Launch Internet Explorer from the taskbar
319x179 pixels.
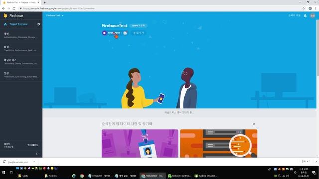tap(74, 176)
